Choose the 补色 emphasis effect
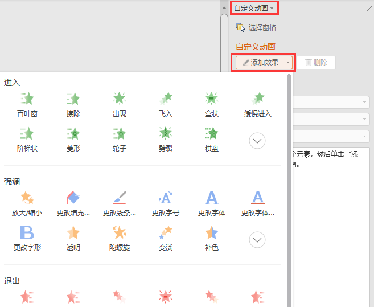This screenshot has width=374, height=307. point(211,238)
